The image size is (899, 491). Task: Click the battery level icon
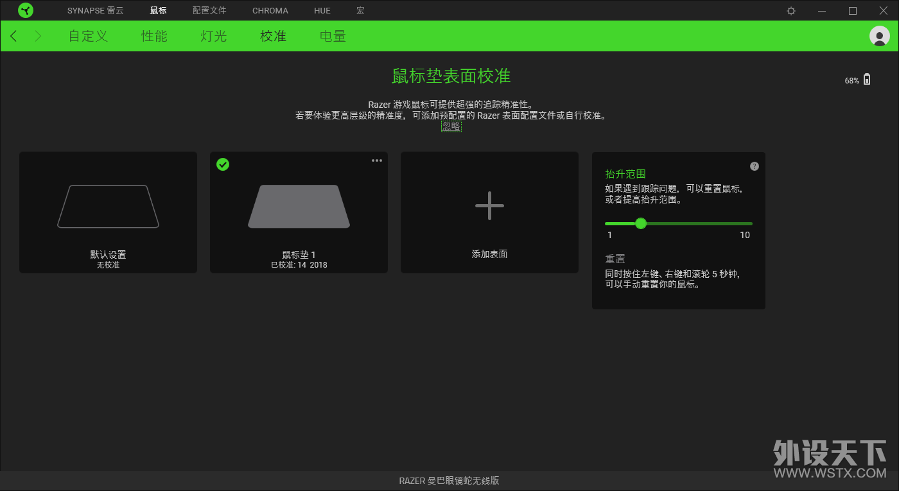click(867, 80)
